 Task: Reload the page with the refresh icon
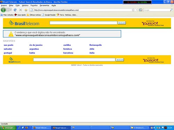click(x=15, y=10)
